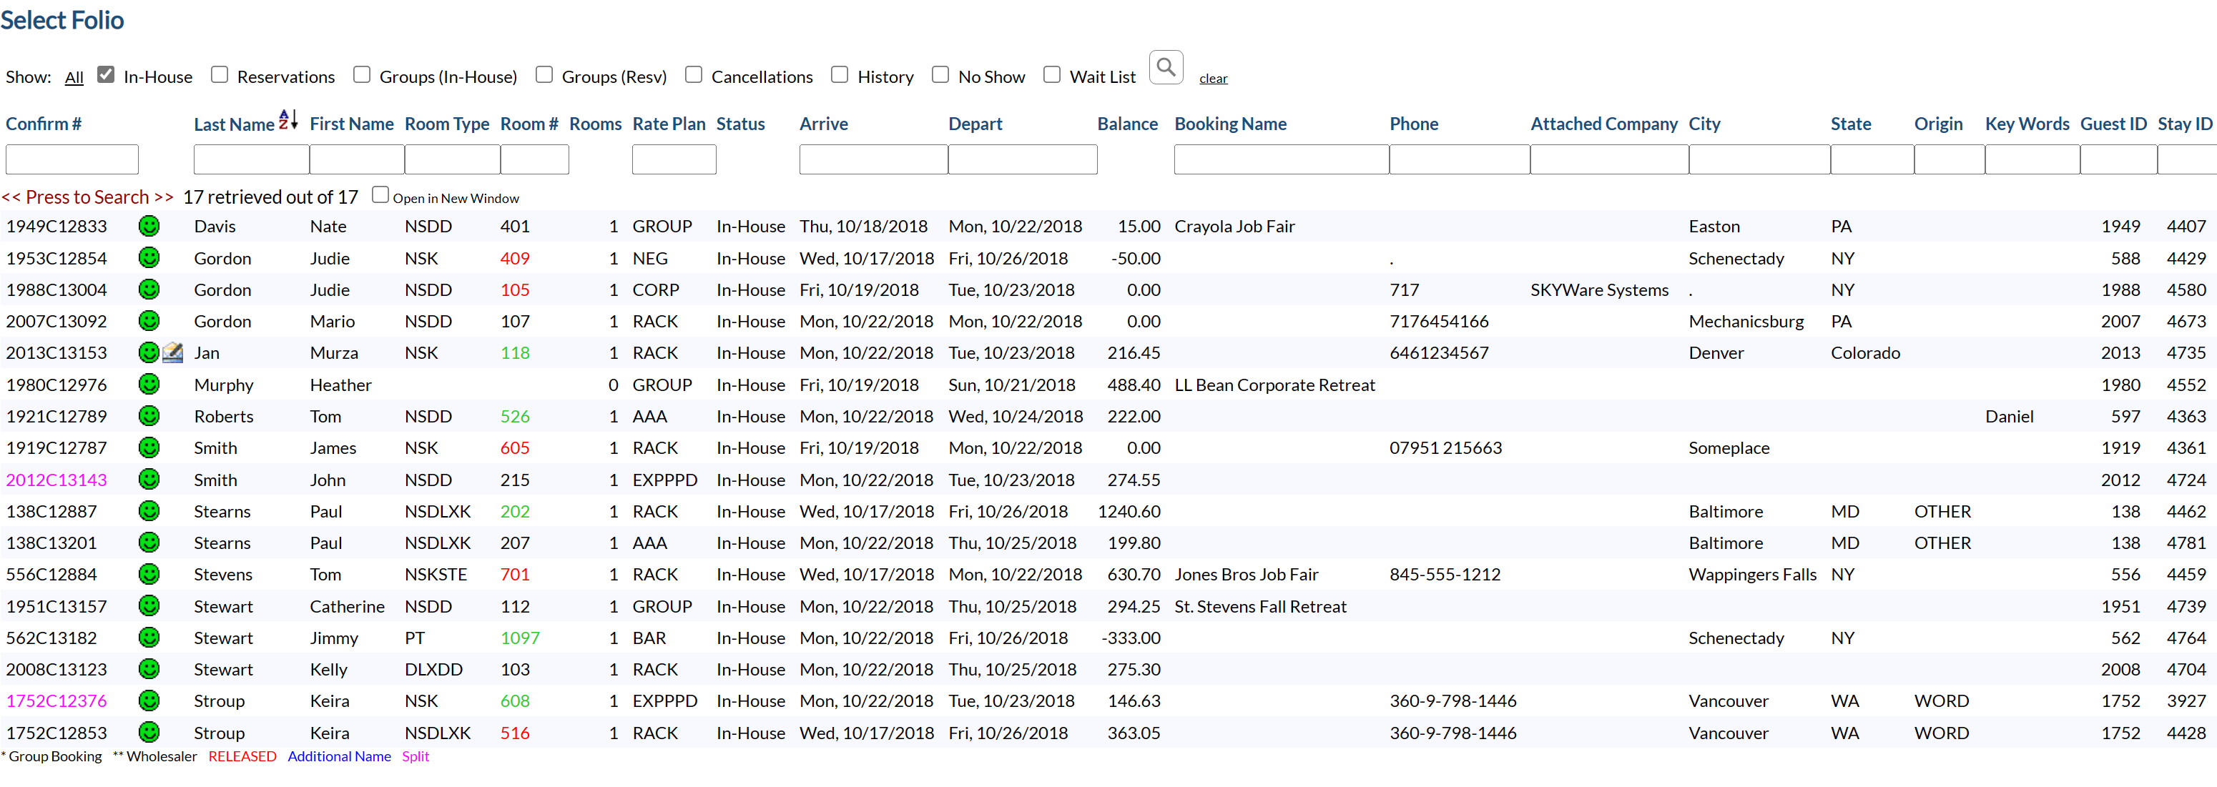Click Press to Search link
Viewport: 2217px width, 787px height.
[88, 197]
